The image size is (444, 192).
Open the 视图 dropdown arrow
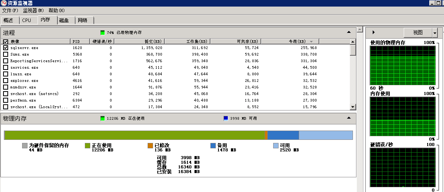(435, 33)
